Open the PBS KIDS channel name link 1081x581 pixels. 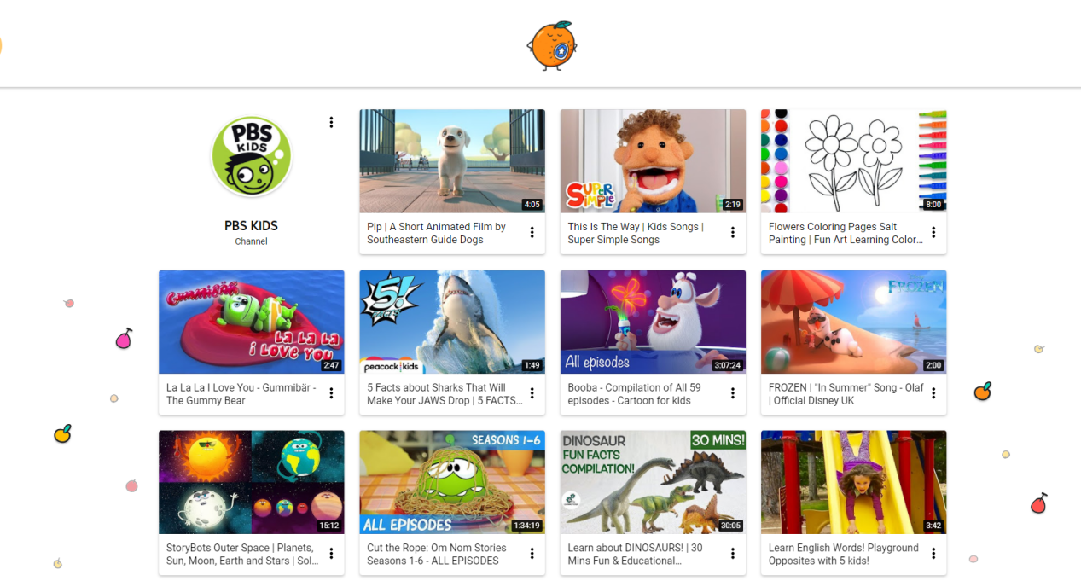[x=251, y=226]
